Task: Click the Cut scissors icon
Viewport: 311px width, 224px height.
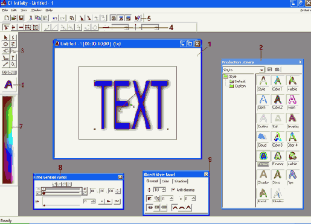Action: pos(31,18)
